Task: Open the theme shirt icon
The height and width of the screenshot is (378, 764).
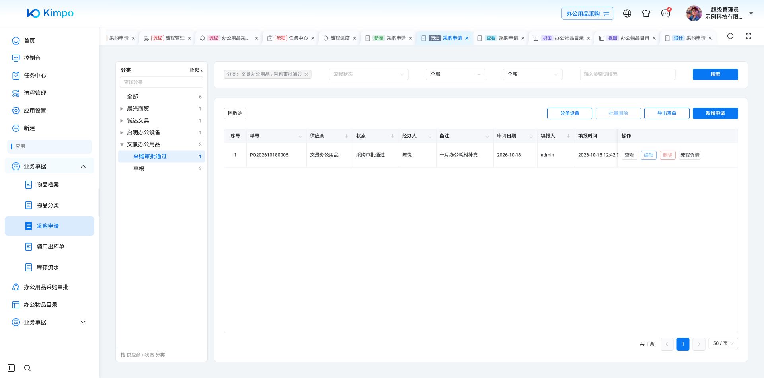Action: click(x=646, y=14)
